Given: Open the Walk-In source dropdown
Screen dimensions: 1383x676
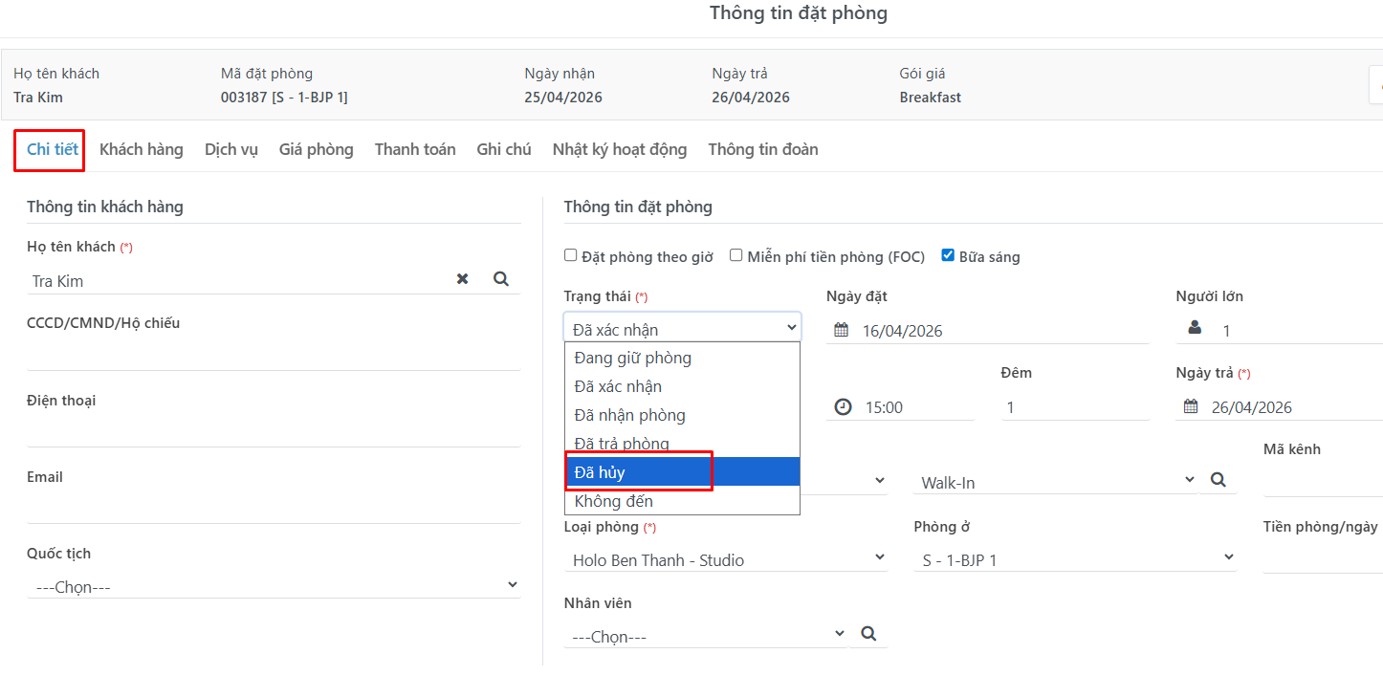Looking at the screenshot, I should point(1055,481).
